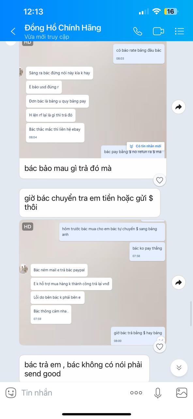Open the photo gallery icon

(182, 392)
